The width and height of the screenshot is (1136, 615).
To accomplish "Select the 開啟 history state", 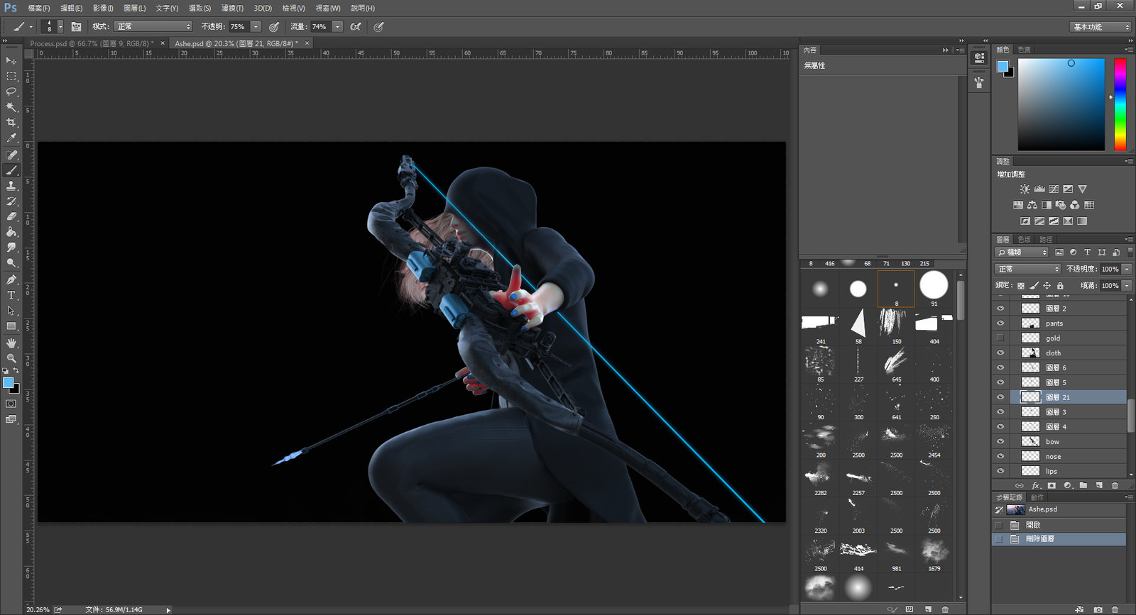I will pyautogui.click(x=1059, y=525).
